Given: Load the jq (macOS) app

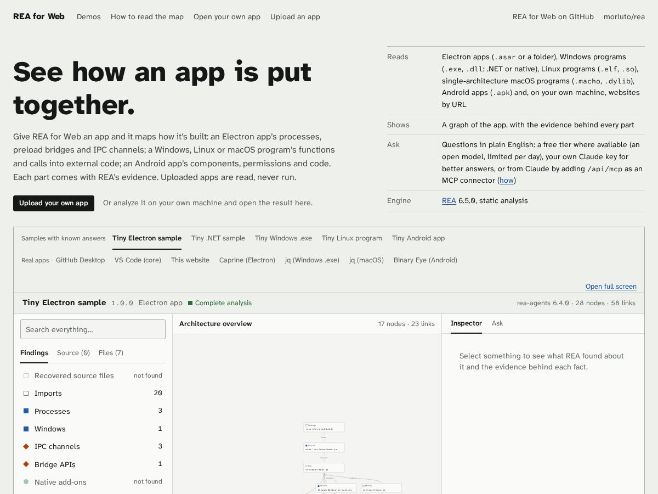Looking at the screenshot, I should tap(366, 260).
